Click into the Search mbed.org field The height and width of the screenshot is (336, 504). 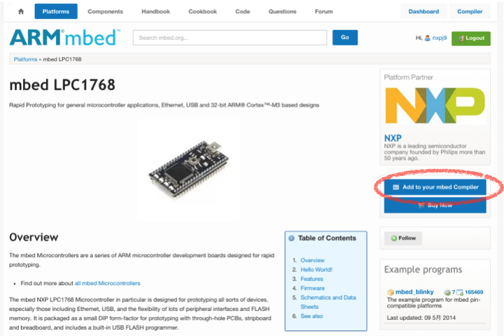(230, 38)
